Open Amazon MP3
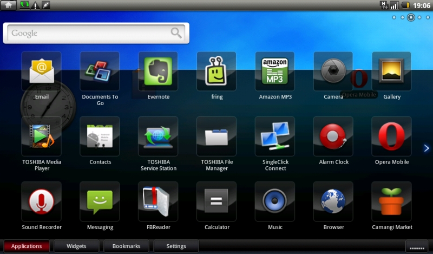The image size is (433, 254). 275,71
